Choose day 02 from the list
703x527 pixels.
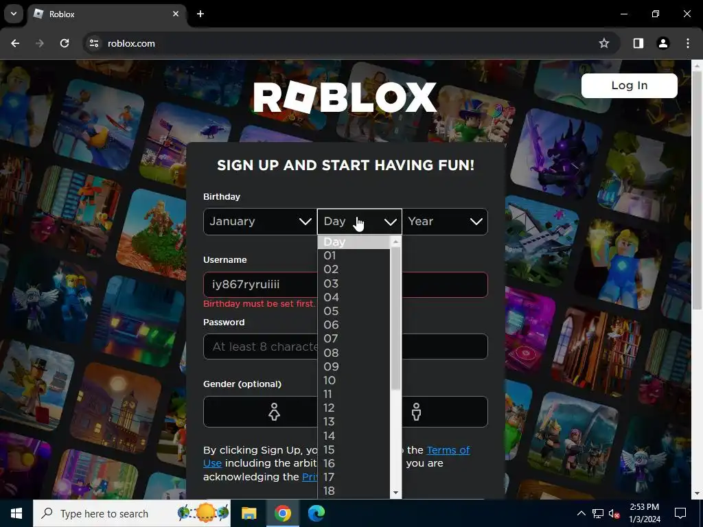pos(354,269)
